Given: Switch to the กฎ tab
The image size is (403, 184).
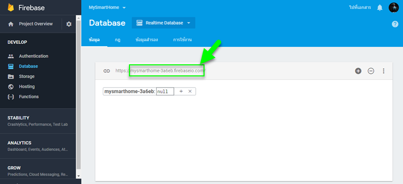Looking at the screenshot, I should pyautogui.click(x=118, y=40).
